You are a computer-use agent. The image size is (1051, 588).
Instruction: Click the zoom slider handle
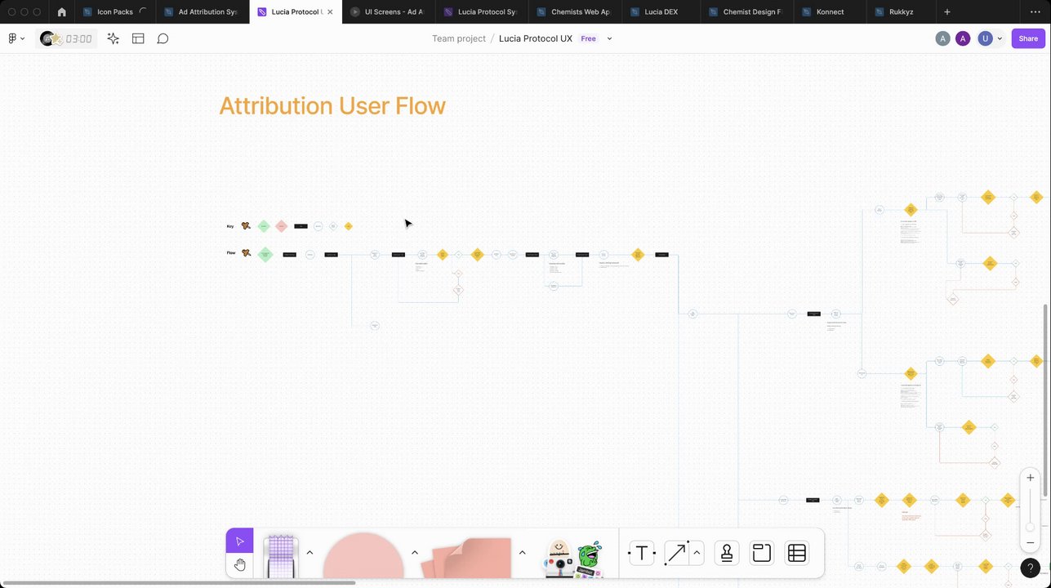click(x=1030, y=527)
